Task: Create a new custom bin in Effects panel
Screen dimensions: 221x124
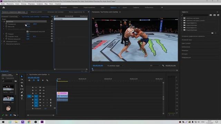Action: click(x=212, y=33)
